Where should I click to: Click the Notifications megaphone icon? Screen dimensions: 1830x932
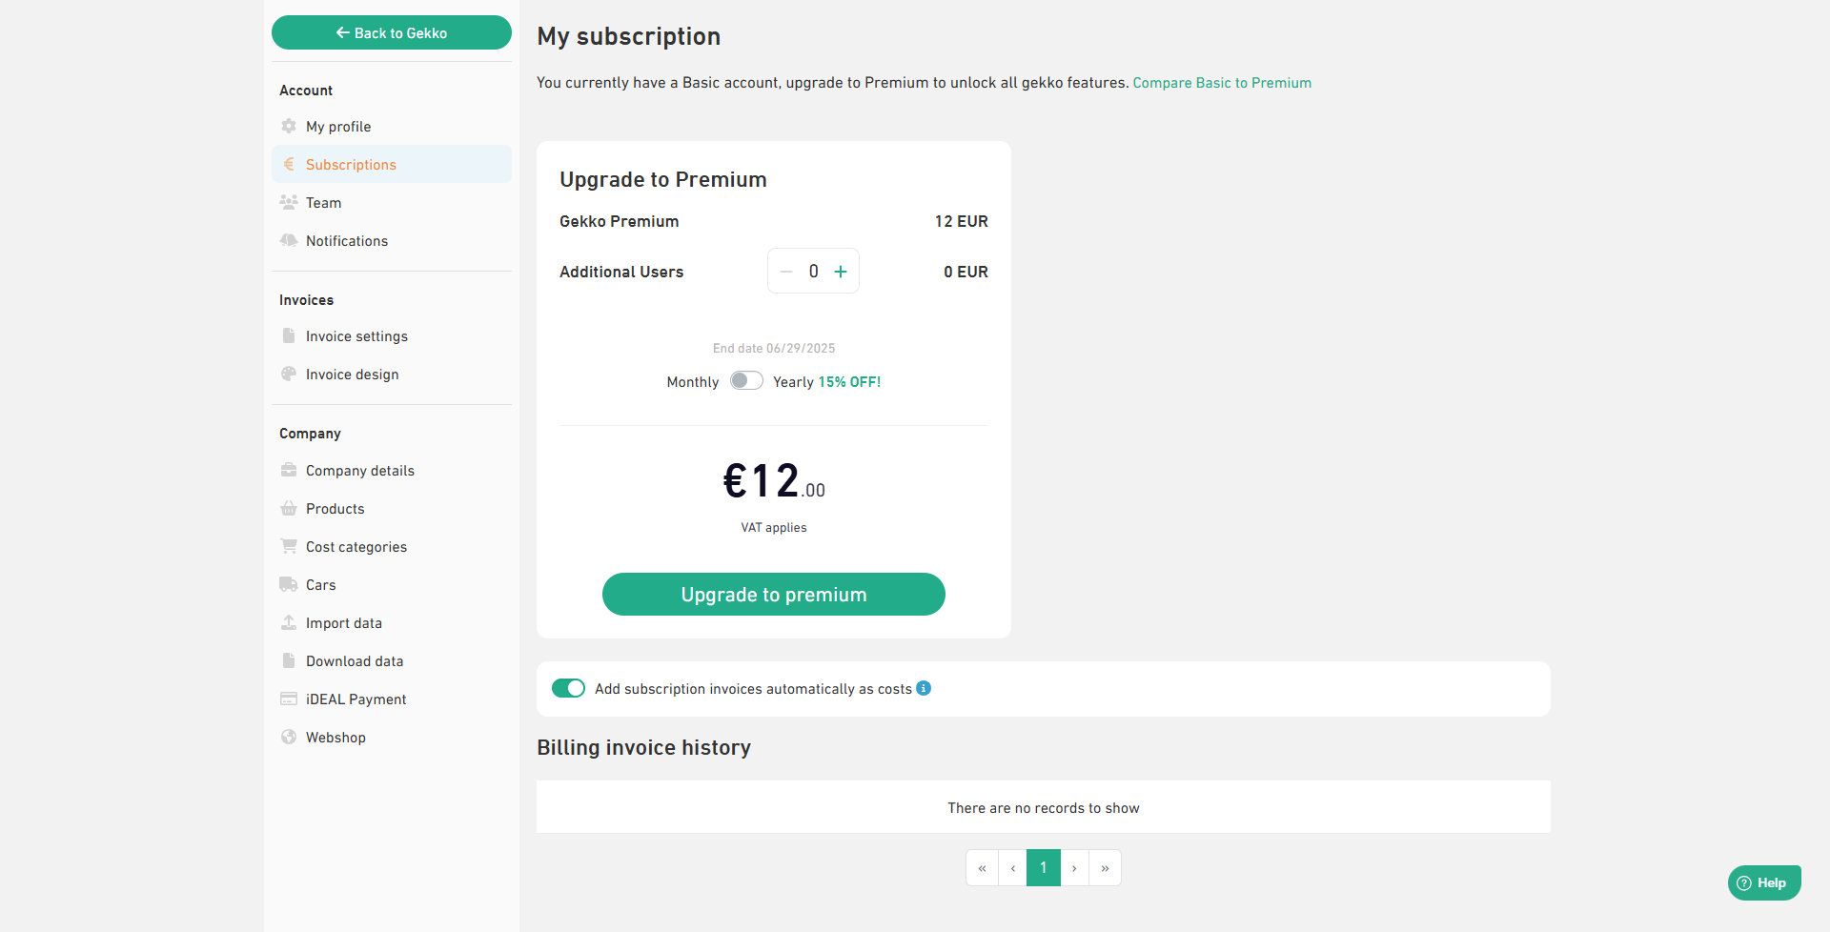coord(289,240)
